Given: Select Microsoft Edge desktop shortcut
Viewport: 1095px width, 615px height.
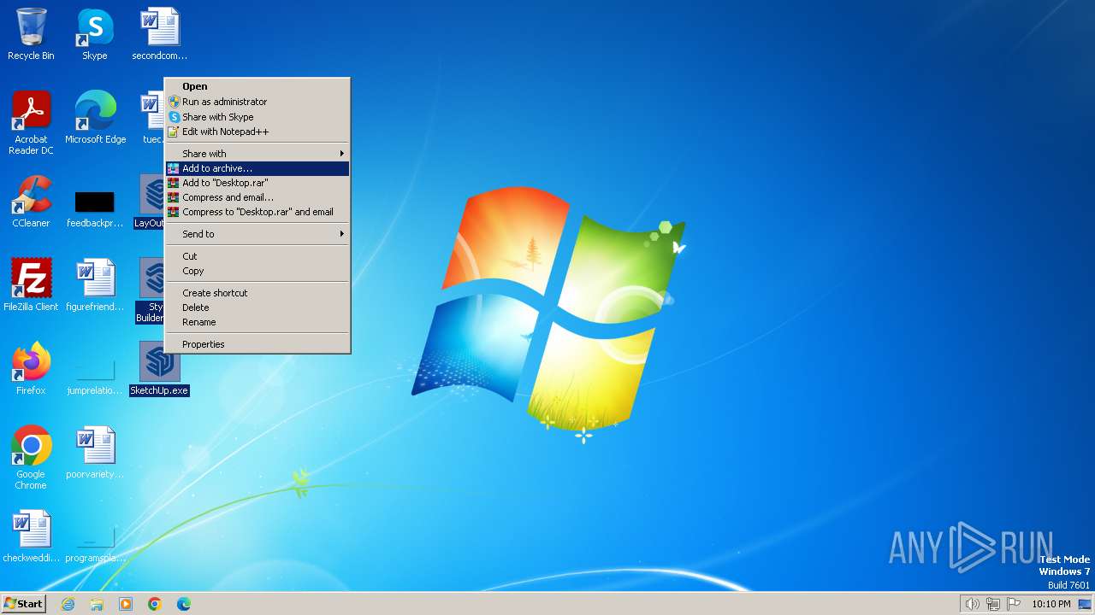Looking at the screenshot, I should [95, 118].
